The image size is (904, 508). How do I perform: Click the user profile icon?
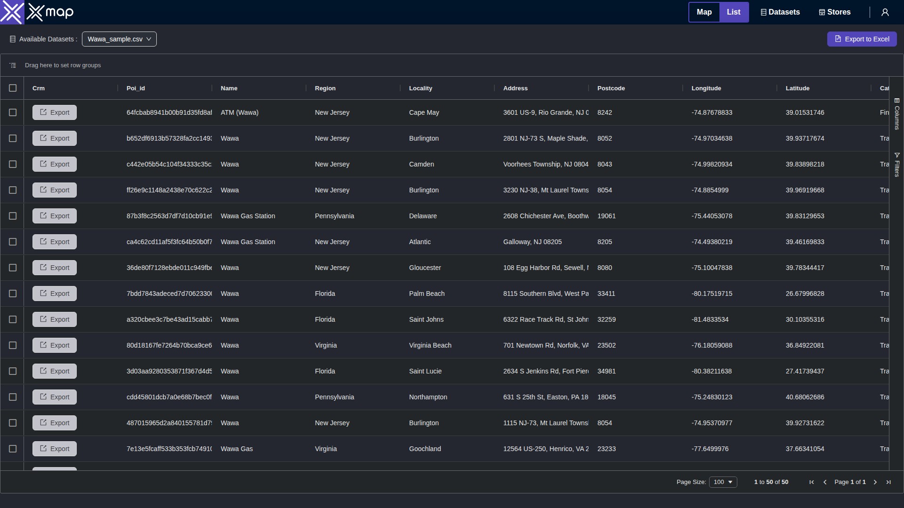885,12
